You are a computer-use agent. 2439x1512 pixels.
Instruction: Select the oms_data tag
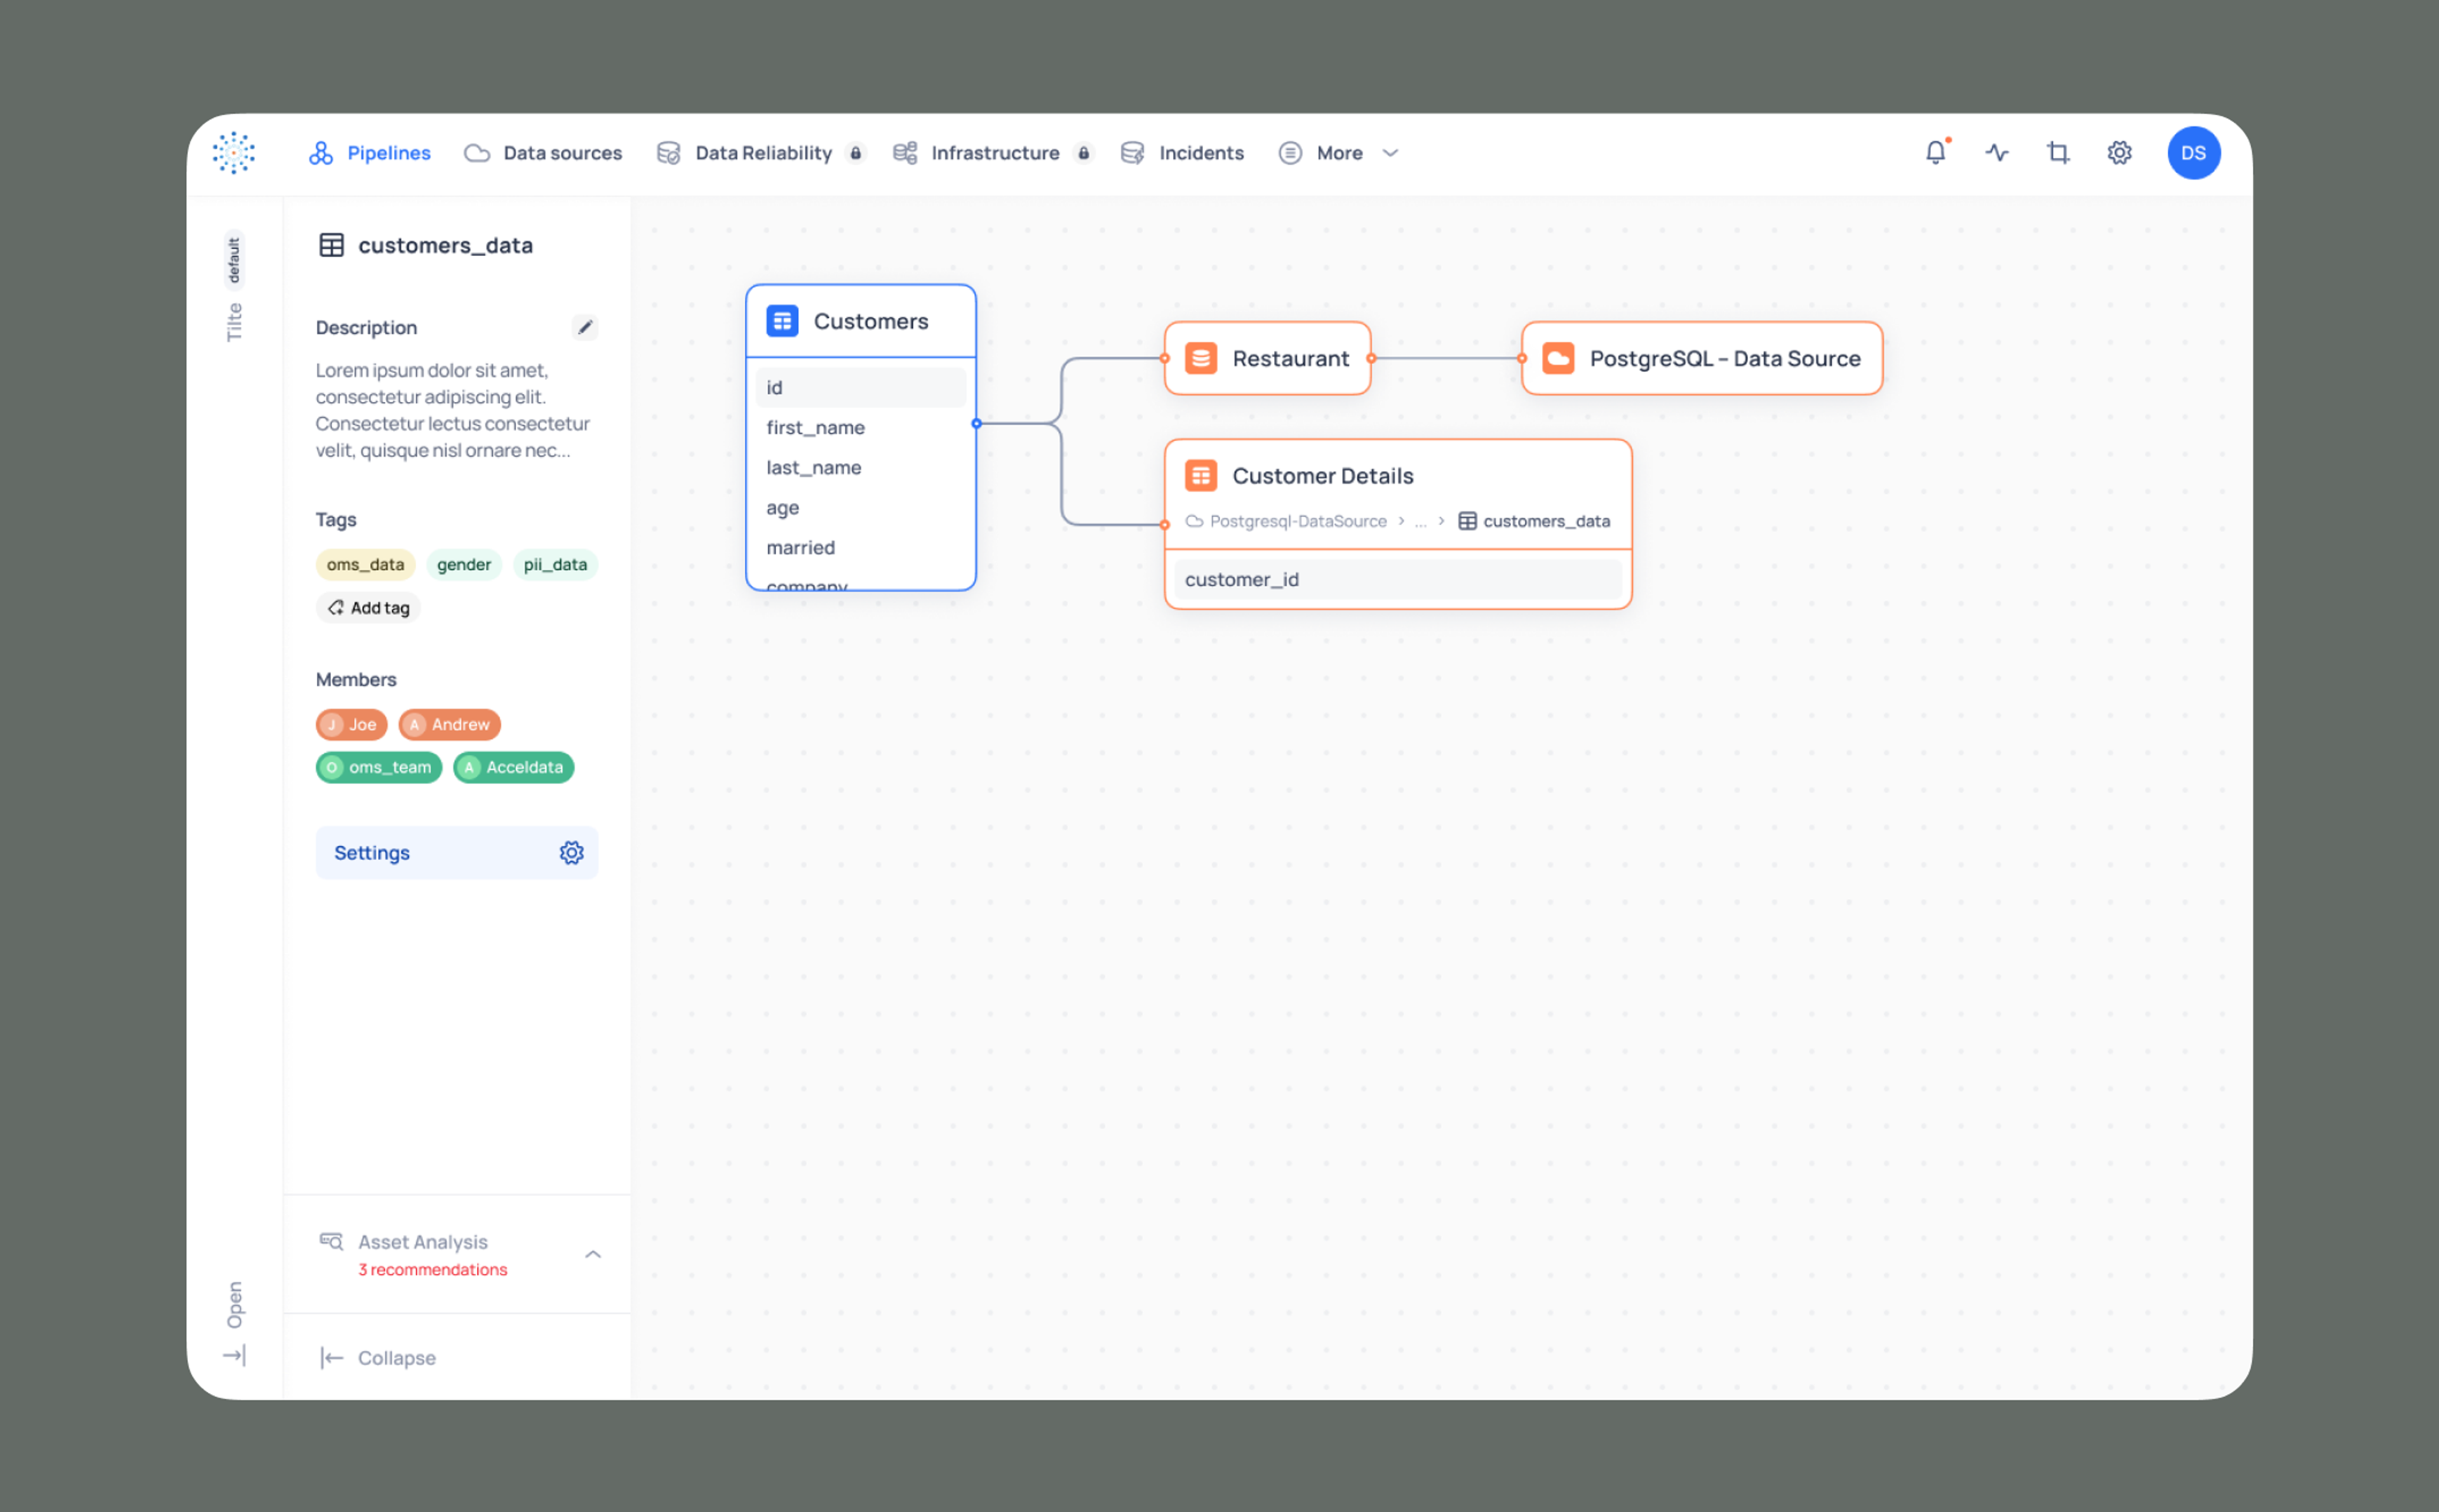365,564
